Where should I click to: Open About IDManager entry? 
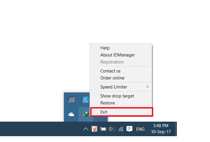[x=118, y=55]
